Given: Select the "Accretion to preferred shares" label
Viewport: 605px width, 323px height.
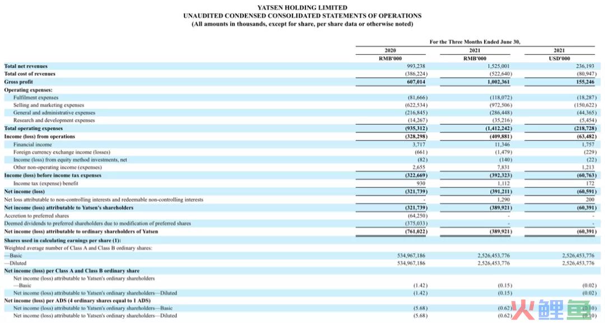Looking at the screenshot, I should 36,216.
